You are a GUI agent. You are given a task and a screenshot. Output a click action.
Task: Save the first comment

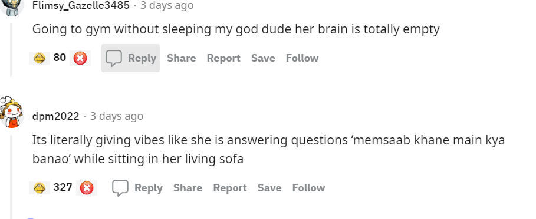[263, 58]
